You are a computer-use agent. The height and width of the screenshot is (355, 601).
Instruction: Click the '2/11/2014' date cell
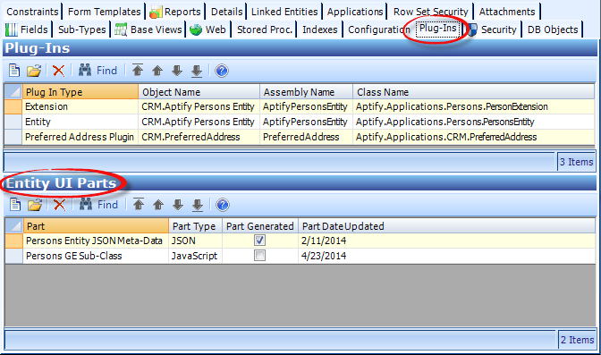(447, 241)
